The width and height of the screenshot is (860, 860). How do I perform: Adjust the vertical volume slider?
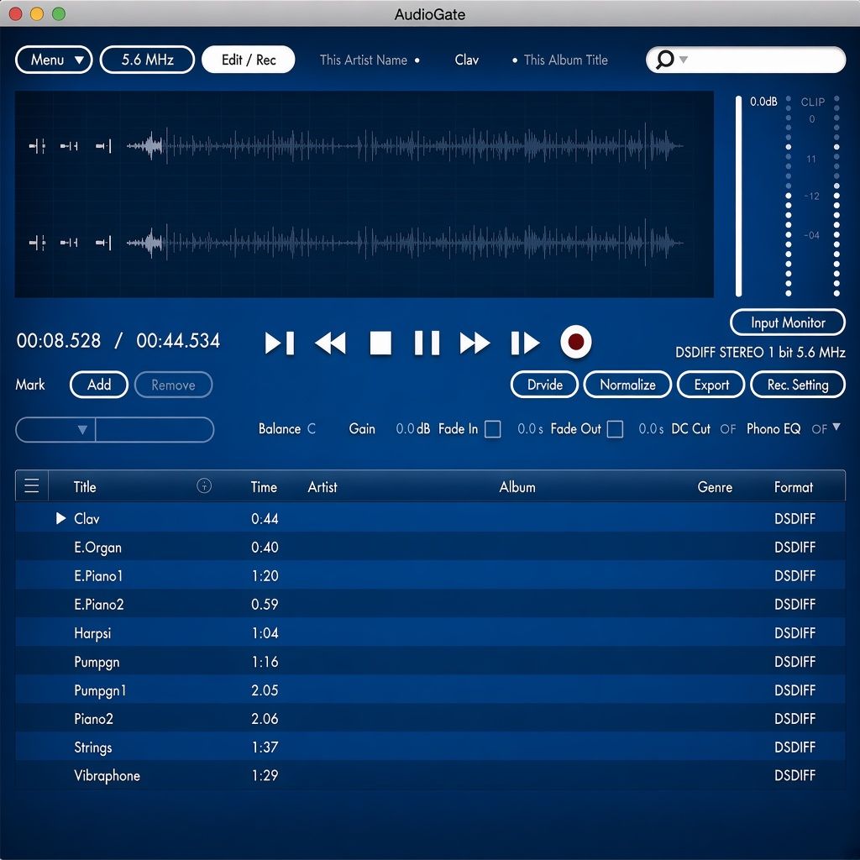[739, 196]
